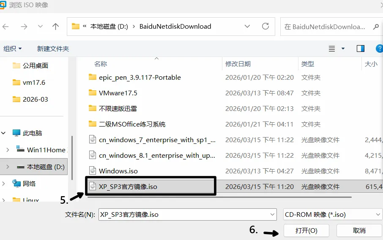Go back with the left arrow

tap(5, 27)
